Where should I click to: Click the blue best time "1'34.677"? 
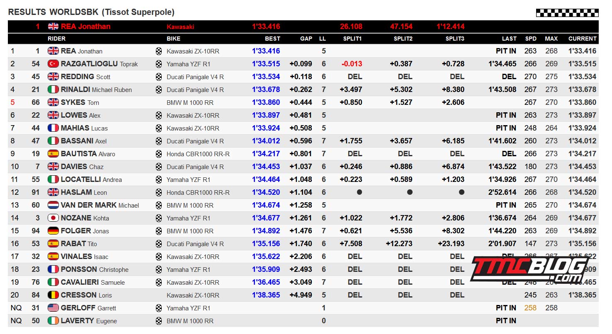(x=266, y=218)
